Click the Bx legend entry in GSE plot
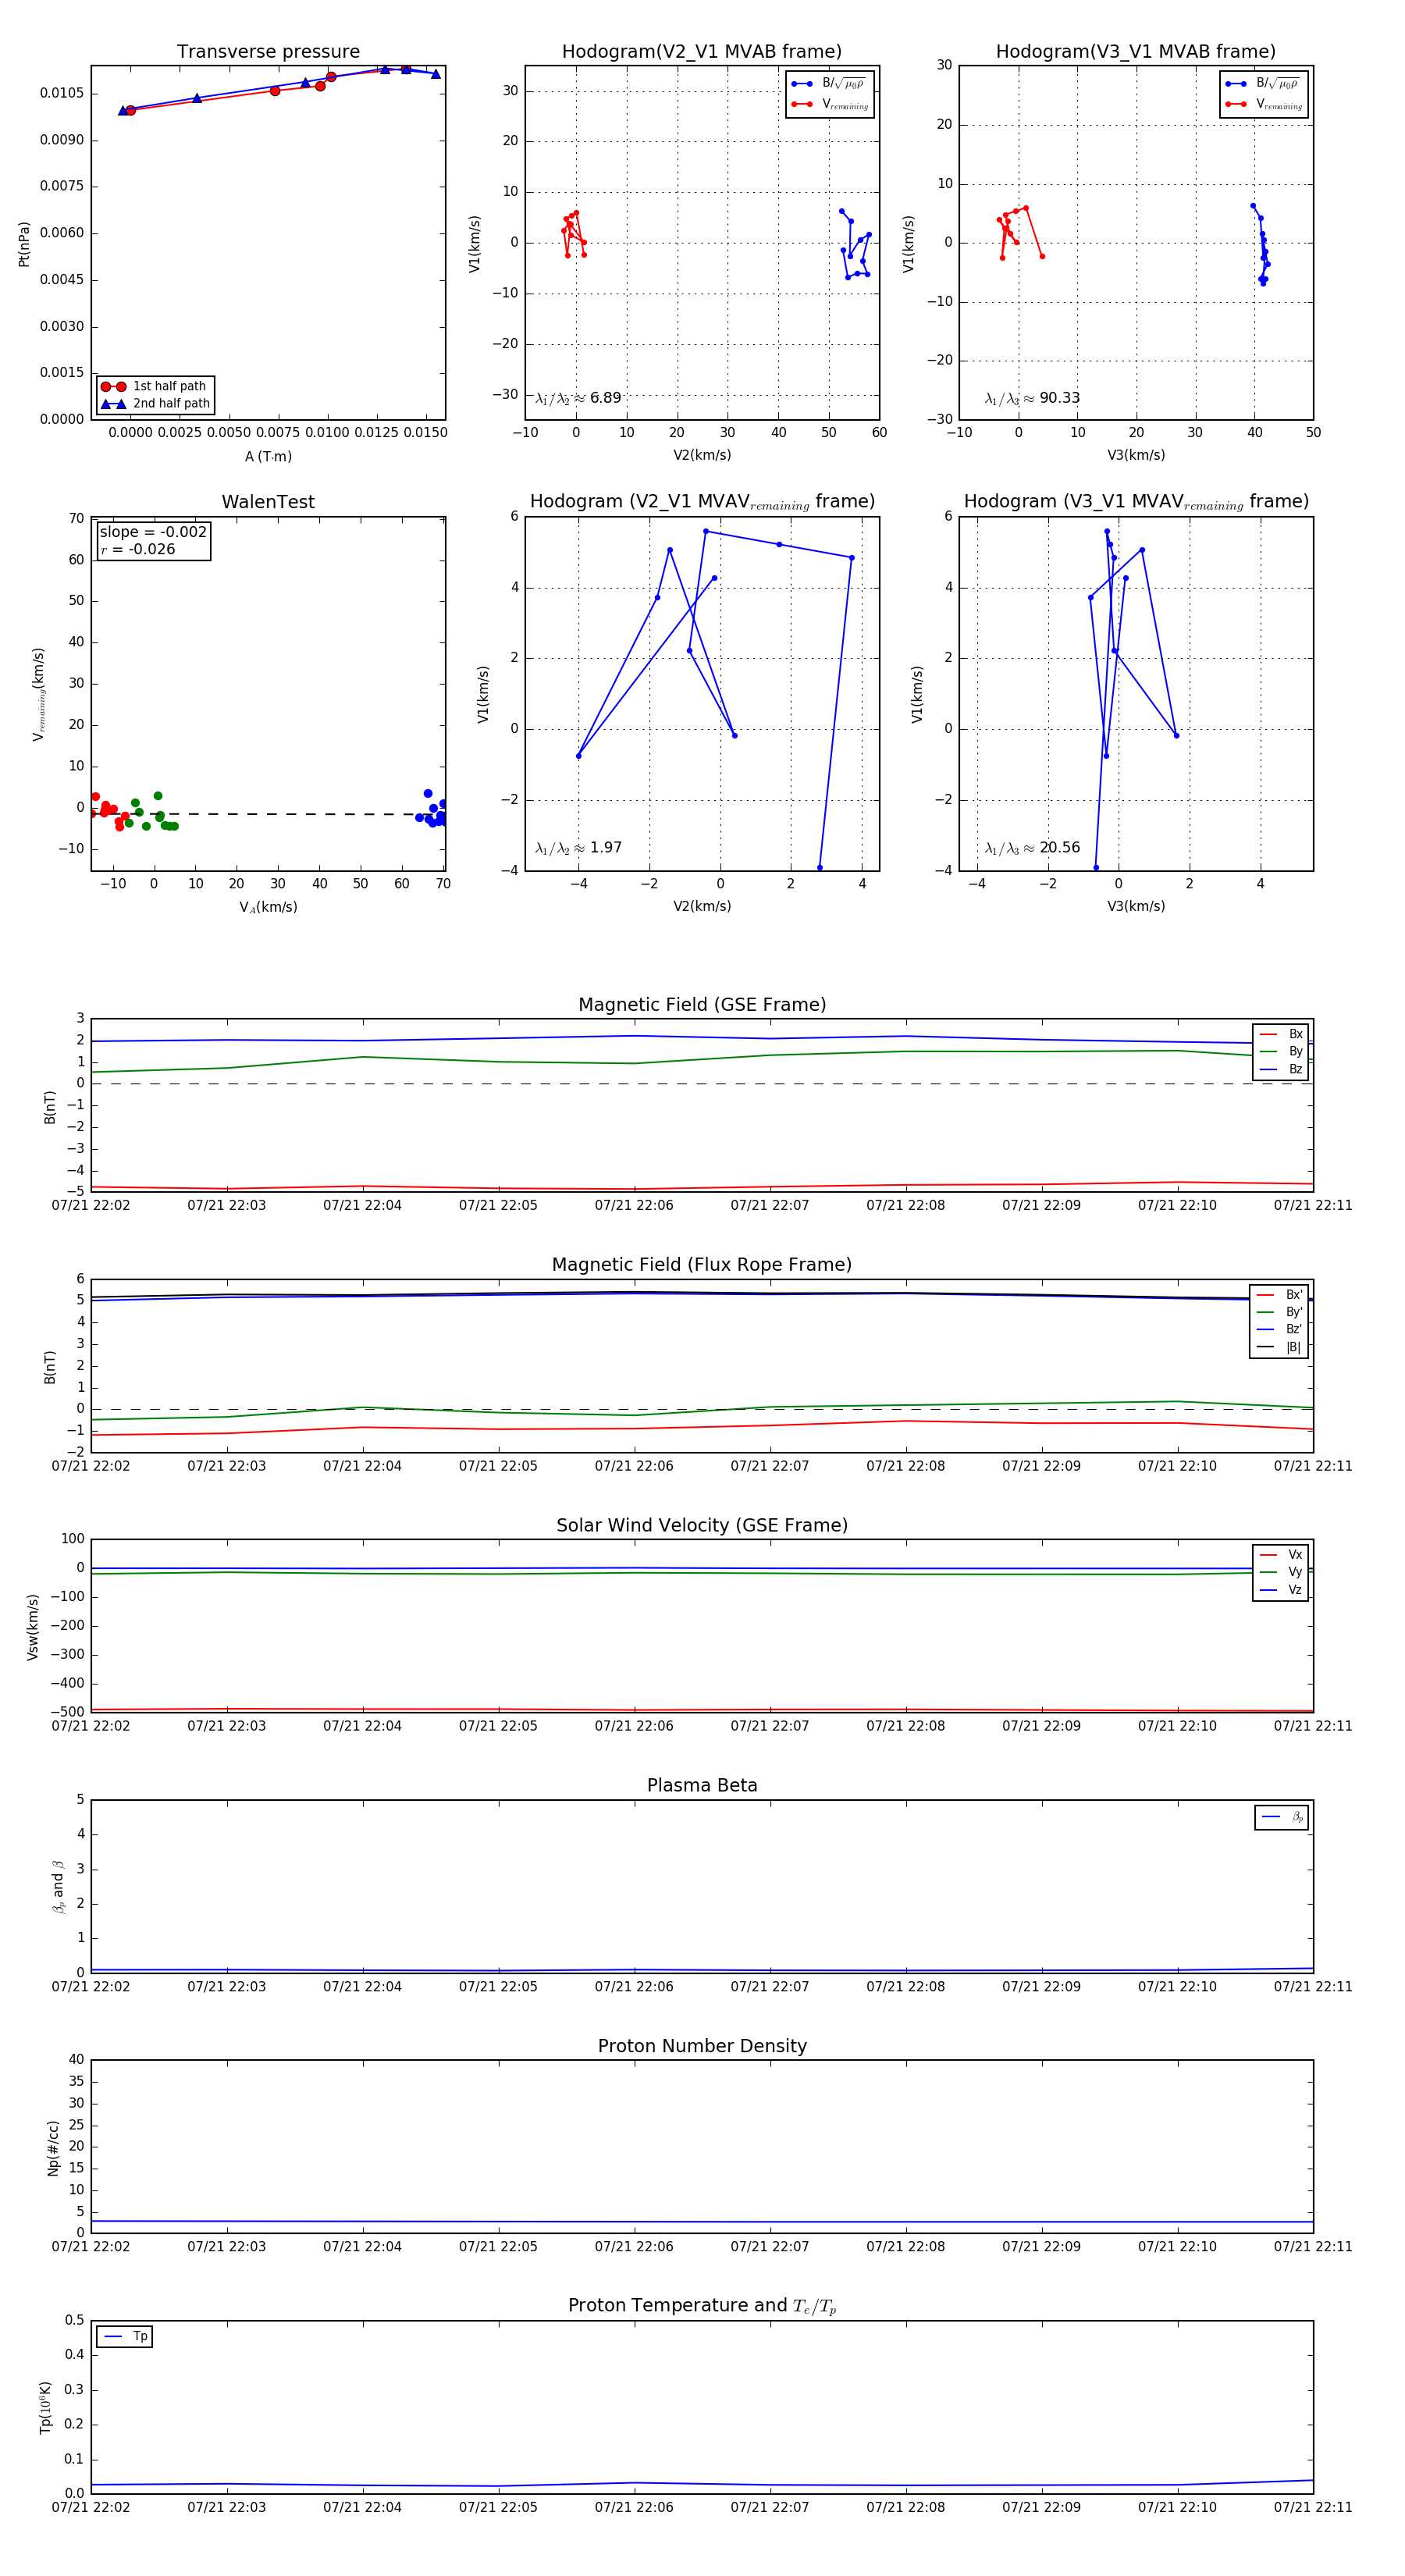The image size is (1405, 2576). [1281, 1034]
